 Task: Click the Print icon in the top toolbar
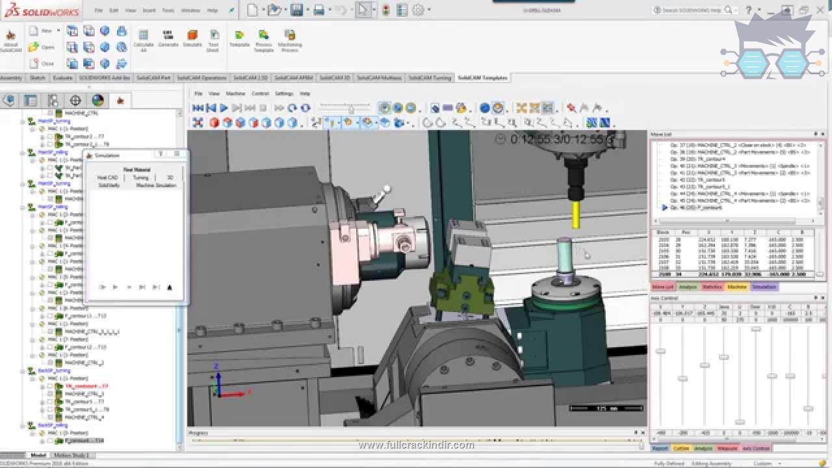(x=318, y=10)
